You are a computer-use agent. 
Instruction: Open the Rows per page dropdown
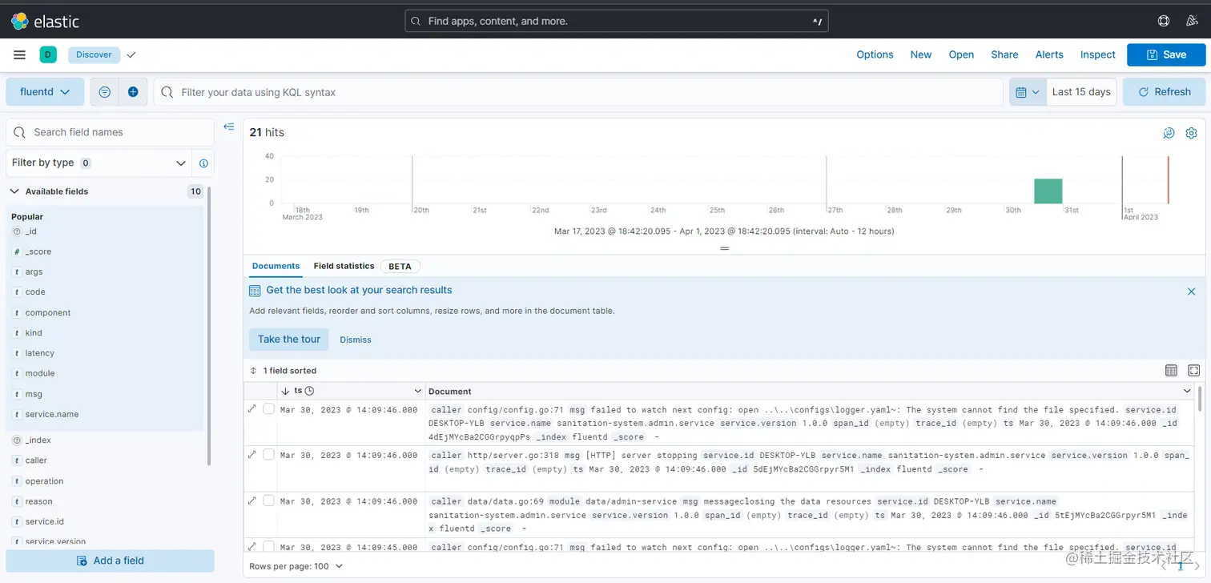point(296,565)
